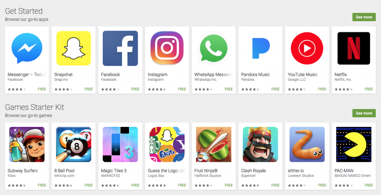
Task: Open the Fruit Ninja game icon
Action: pos(214,144)
